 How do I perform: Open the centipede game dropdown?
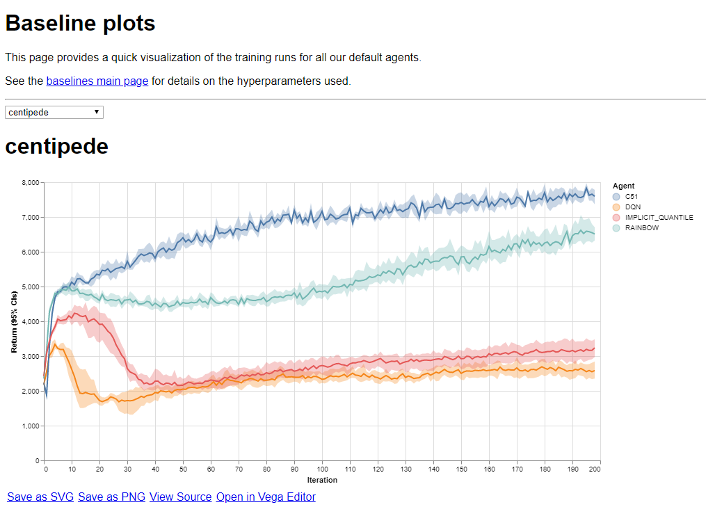coord(54,112)
